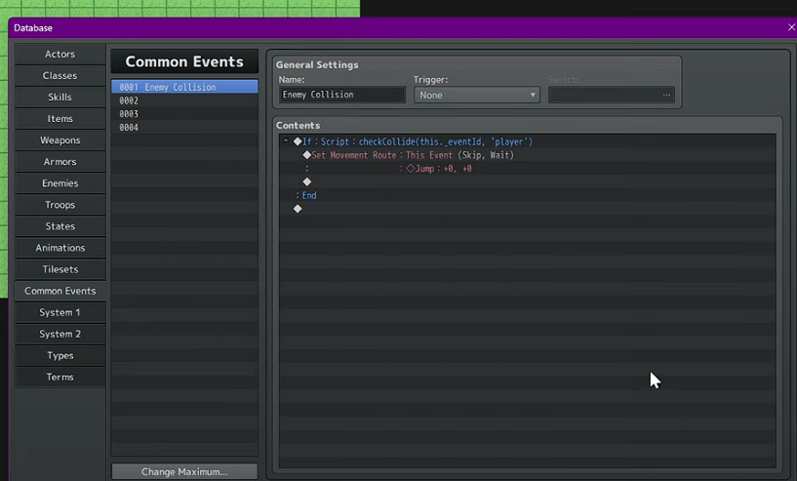This screenshot has height=481, width=797.
Task: Select common event 0002 in list
Action: 183,100
